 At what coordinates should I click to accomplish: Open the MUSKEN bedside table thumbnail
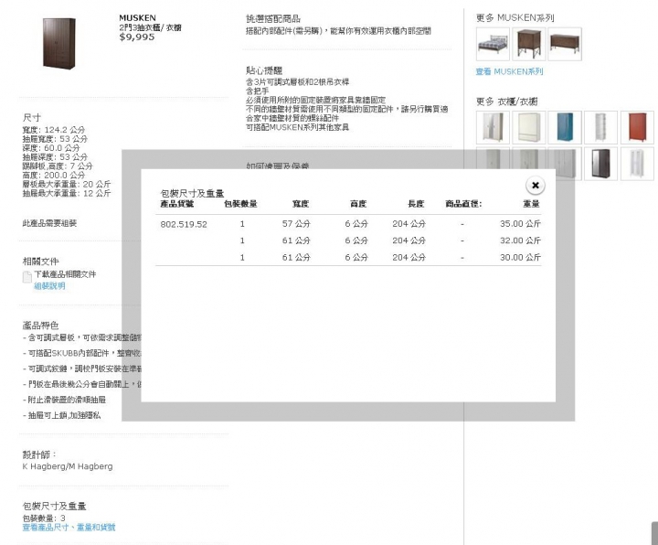(529, 44)
